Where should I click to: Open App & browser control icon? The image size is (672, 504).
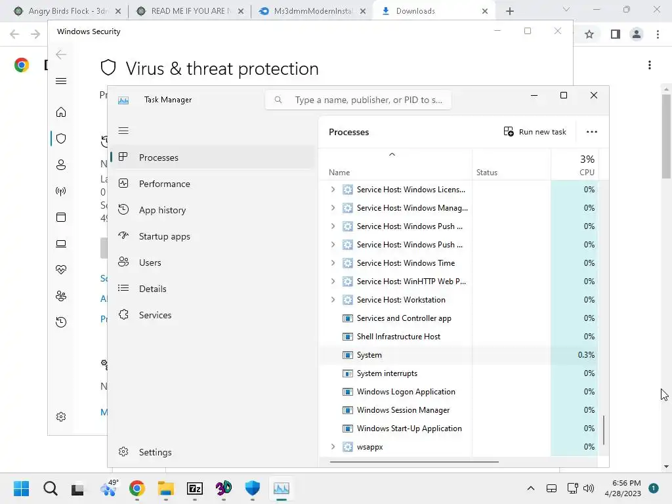[61, 217]
